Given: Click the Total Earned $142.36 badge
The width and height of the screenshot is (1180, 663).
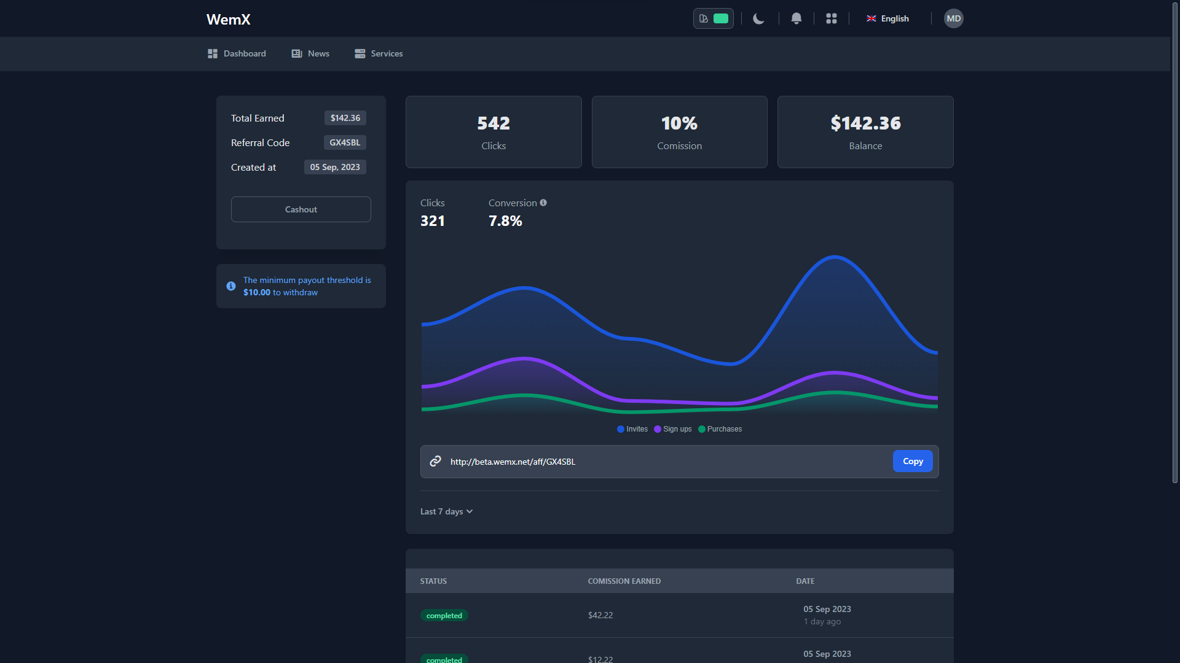Looking at the screenshot, I should (345, 118).
